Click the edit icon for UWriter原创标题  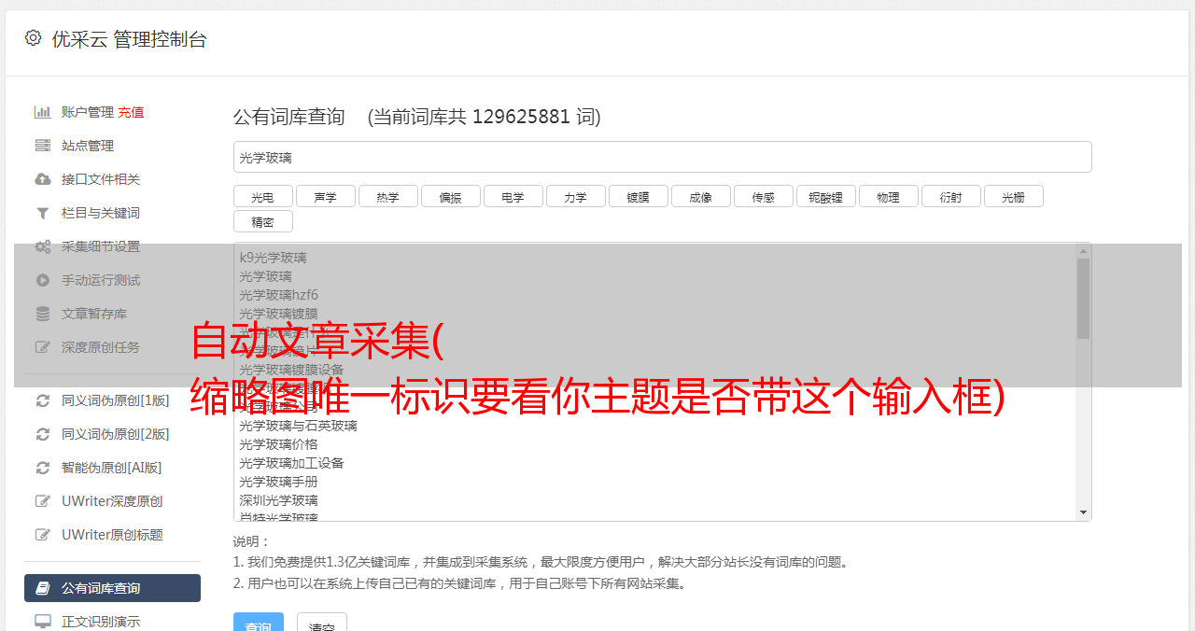point(42,535)
